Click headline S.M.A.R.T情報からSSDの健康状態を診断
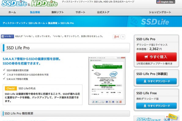 [32, 59]
